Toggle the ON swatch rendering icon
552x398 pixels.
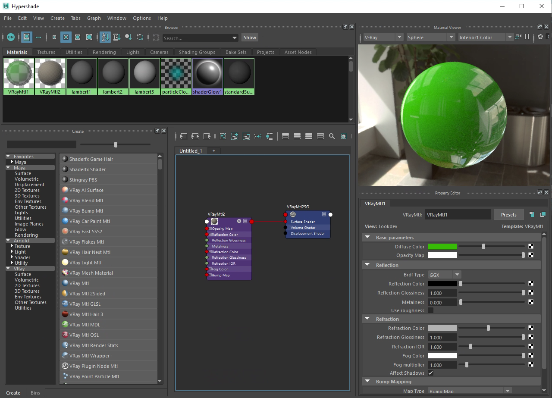tap(11, 38)
